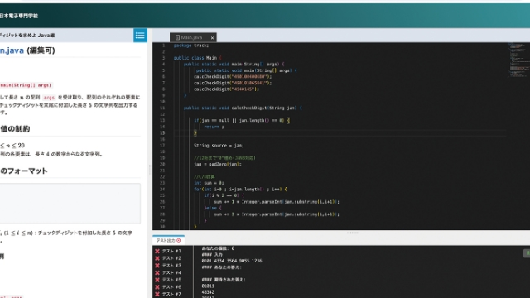Viewport: 530px width, 298px height.
Task: Click the else line 27
Action: (213, 208)
